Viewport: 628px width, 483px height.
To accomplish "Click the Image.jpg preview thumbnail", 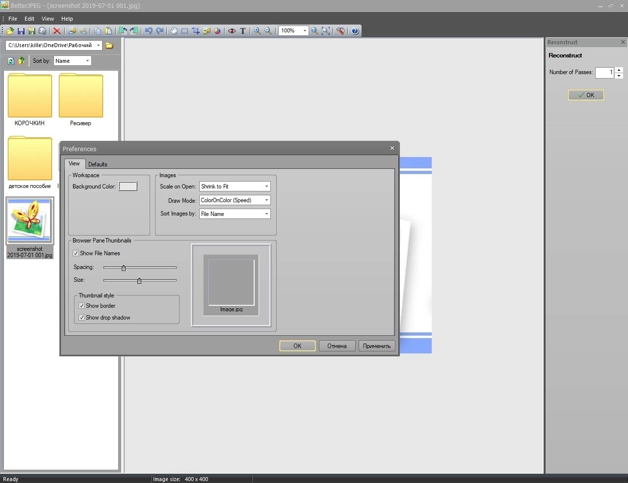I will 231,285.
